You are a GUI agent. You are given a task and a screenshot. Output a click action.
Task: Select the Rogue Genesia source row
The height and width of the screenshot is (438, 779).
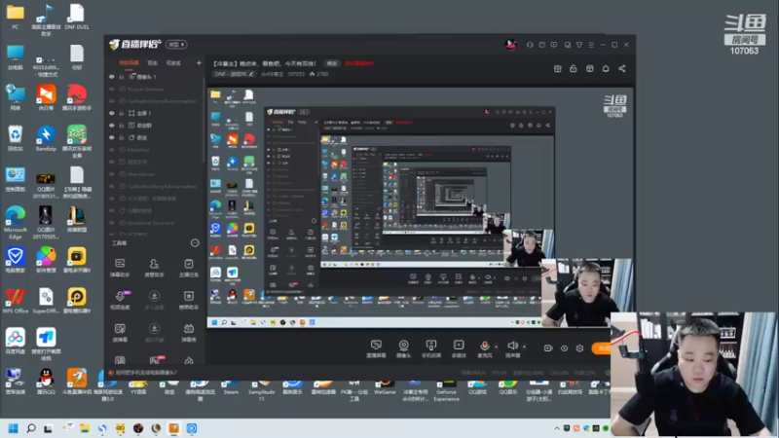click(x=154, y=89)
